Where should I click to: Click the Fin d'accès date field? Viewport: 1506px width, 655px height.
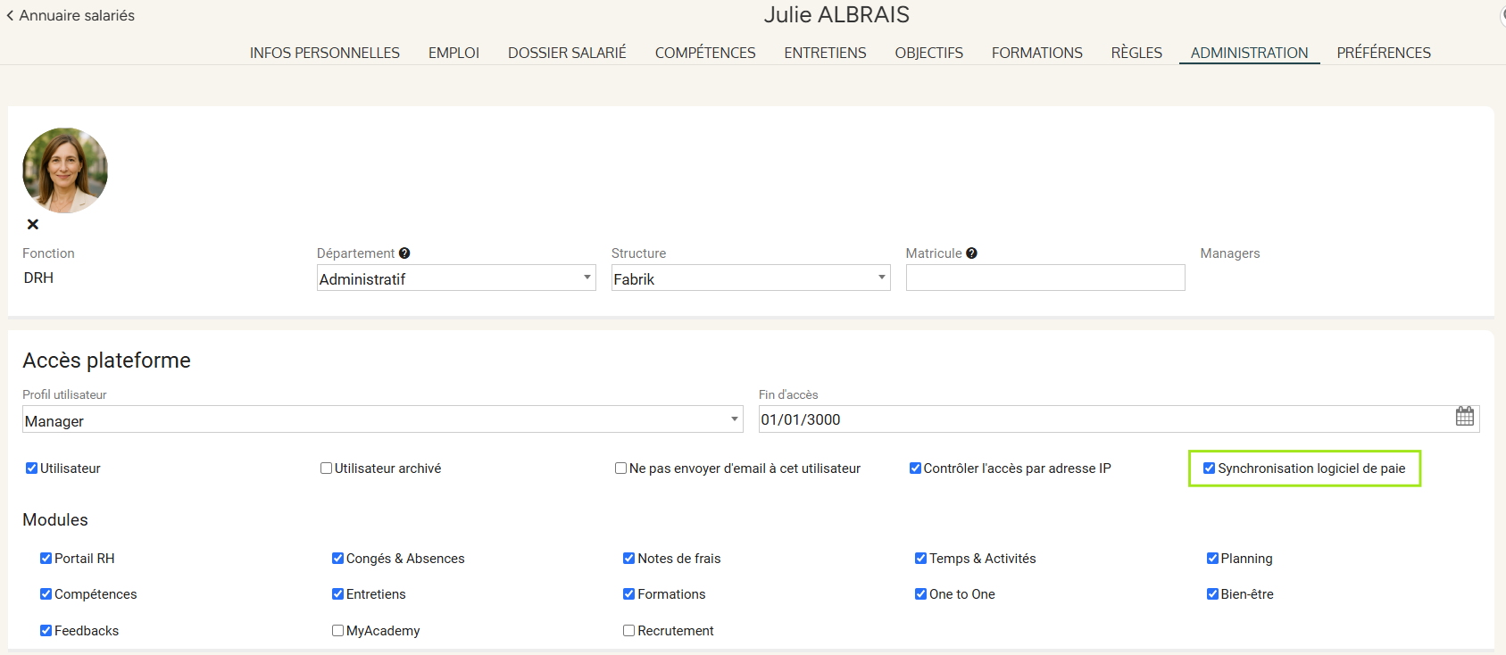pos(1098,419)
